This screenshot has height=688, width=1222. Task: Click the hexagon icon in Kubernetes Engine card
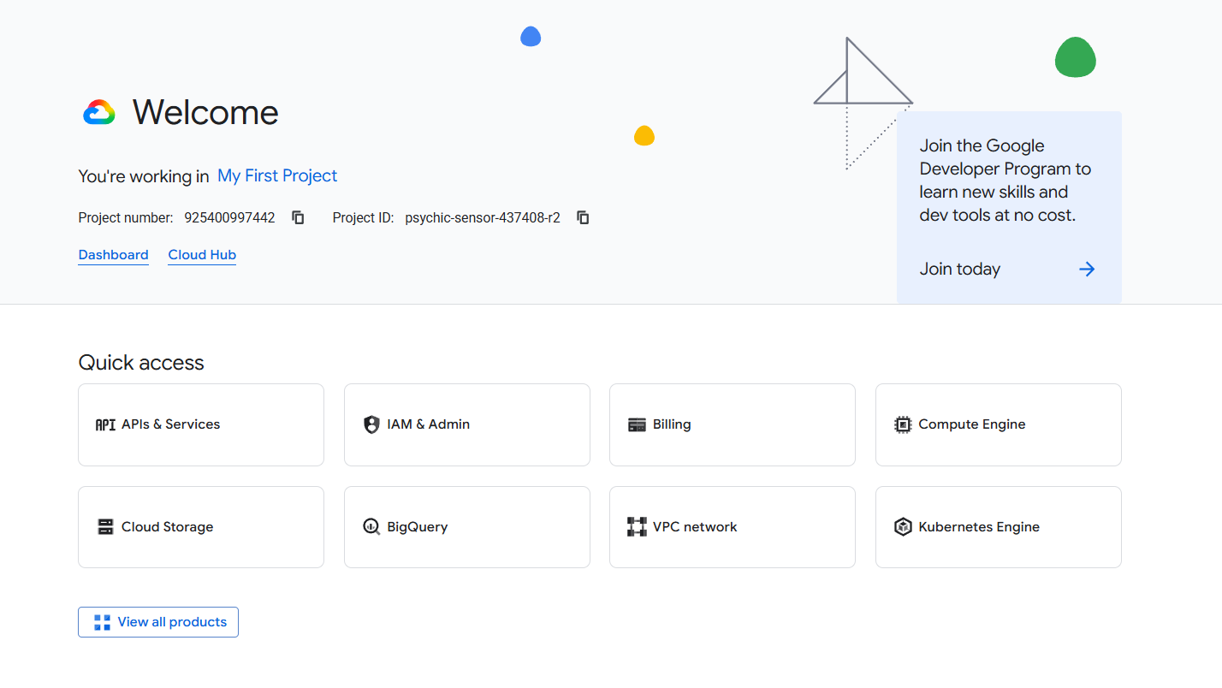(x=903, y=527)
